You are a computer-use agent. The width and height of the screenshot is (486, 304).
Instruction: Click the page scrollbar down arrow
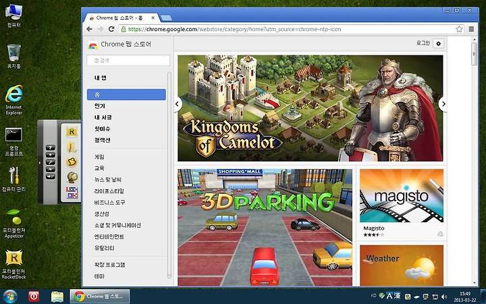pos(475,283)
